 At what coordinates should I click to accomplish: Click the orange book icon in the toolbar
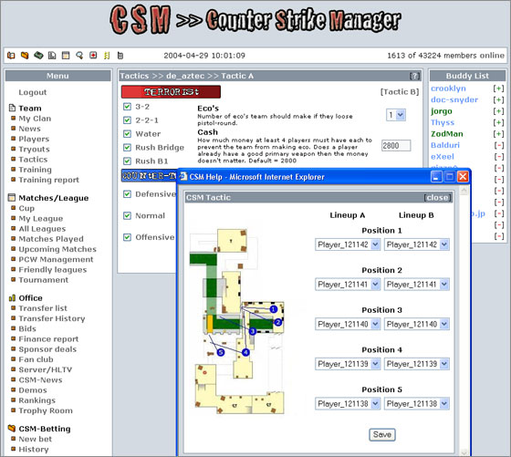[x=11, y=56]
